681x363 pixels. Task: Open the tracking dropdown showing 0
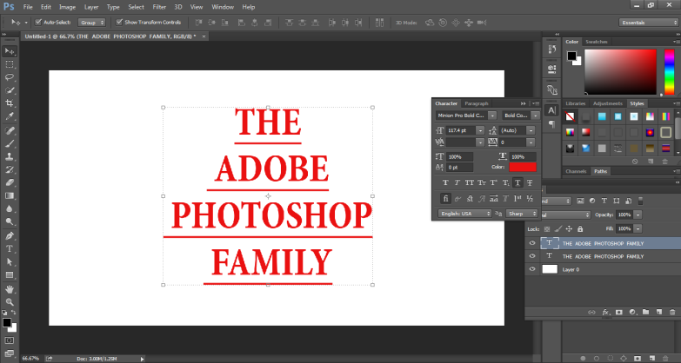click(531, 142)
